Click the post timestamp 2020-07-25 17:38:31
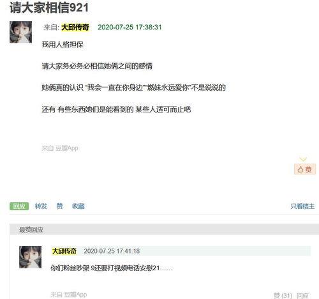Viewport: 319px width, 299px height. pyautogui.click(x=130, y=27)
